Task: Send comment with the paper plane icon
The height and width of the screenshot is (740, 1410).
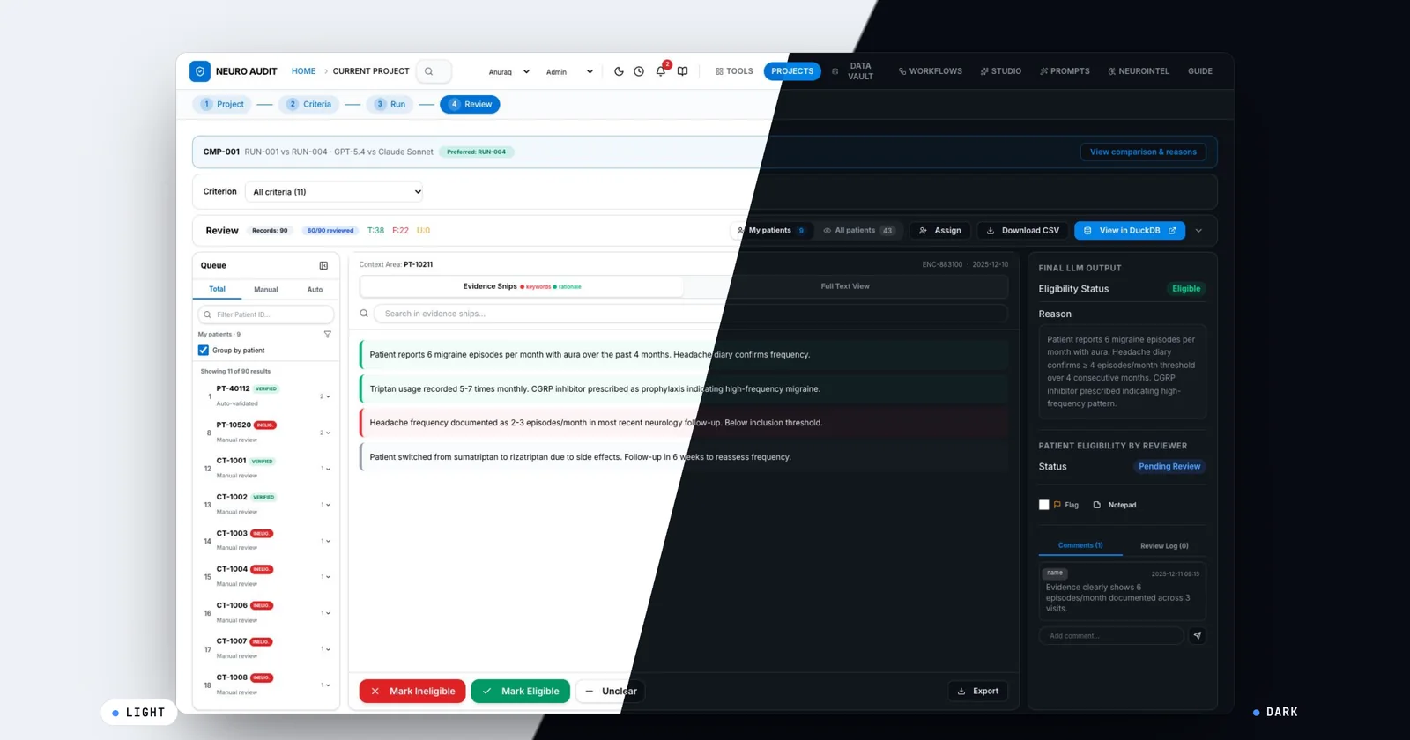Action: (x=1197, y=635)
